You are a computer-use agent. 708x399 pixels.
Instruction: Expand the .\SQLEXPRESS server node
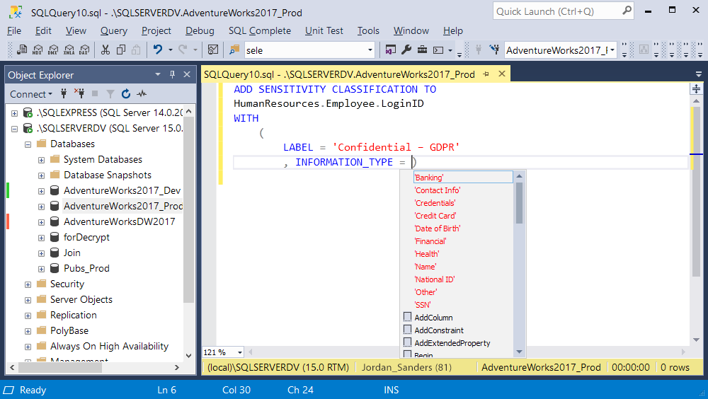(14, 113)
